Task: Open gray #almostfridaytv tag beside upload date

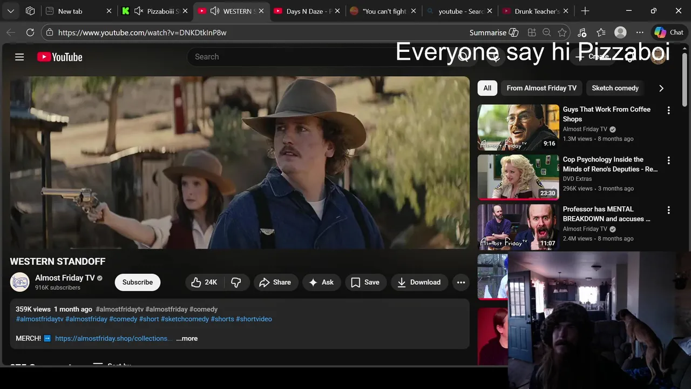Action: [119, 309]
